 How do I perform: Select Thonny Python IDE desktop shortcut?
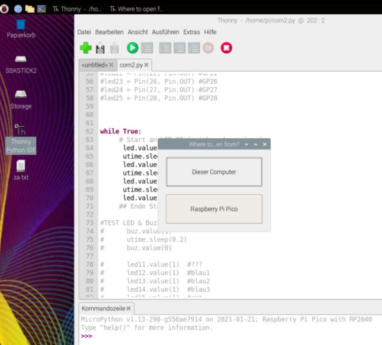[21, 139]
